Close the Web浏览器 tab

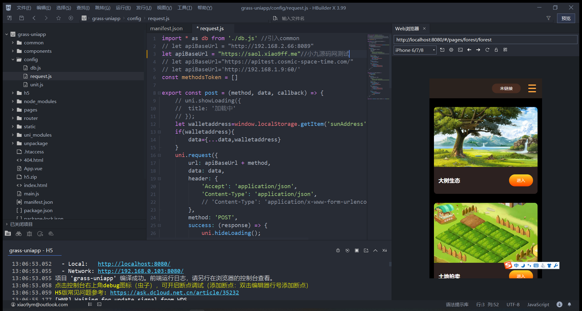pyautogui.click(x=424, y=28)
